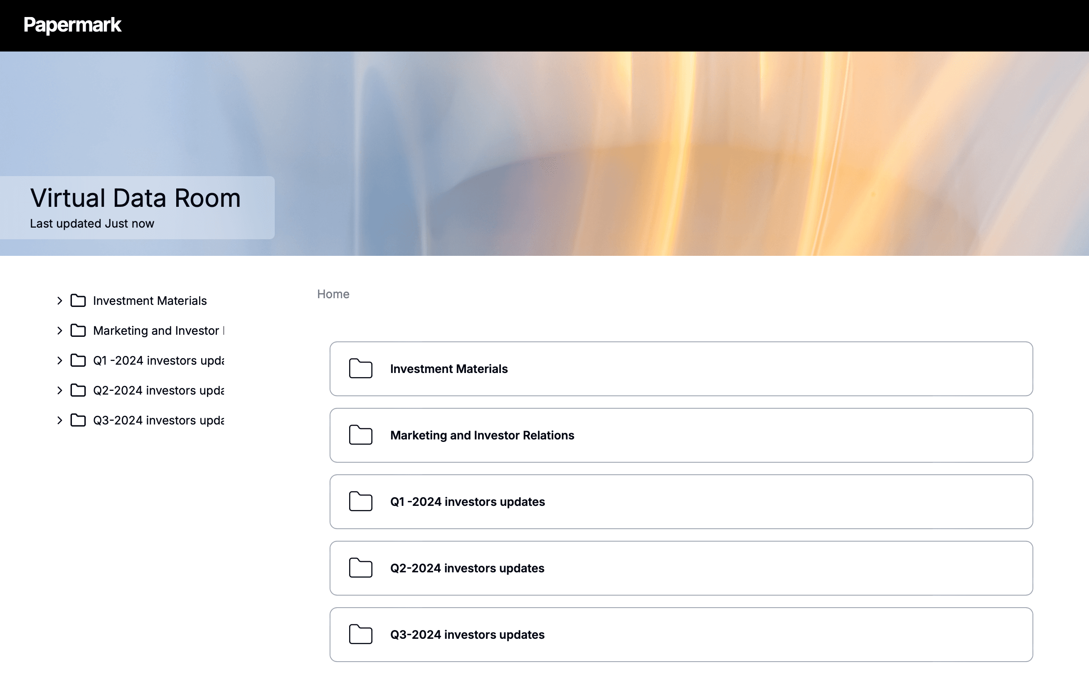The width and height of the screenshot is (1089, 677).
Task: Click the folder icon on the Q3-2024 investors updates card
Action: (361, 635)
